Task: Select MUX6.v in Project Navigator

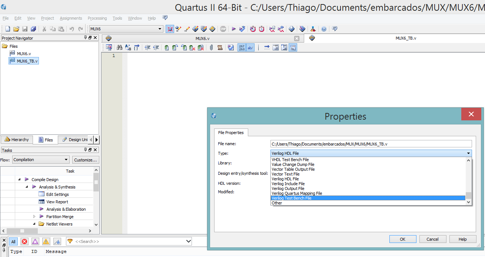Action: point(24,54)
